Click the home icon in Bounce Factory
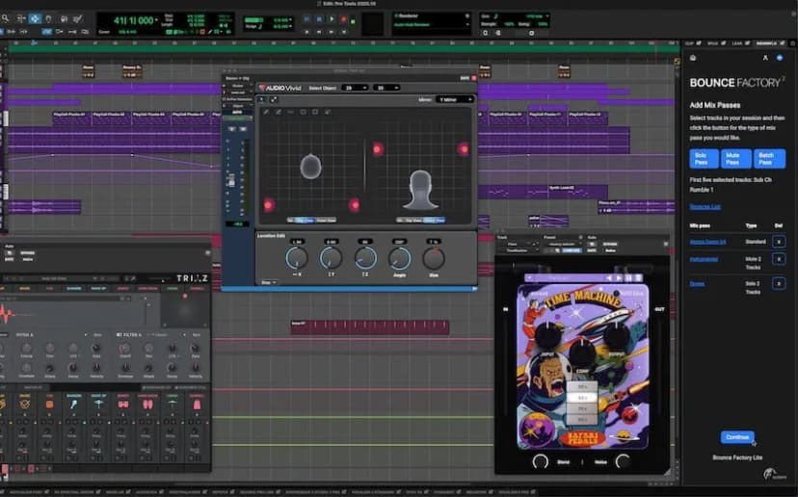This screenshot has width=798, height=497. click(x=693, y=58)
